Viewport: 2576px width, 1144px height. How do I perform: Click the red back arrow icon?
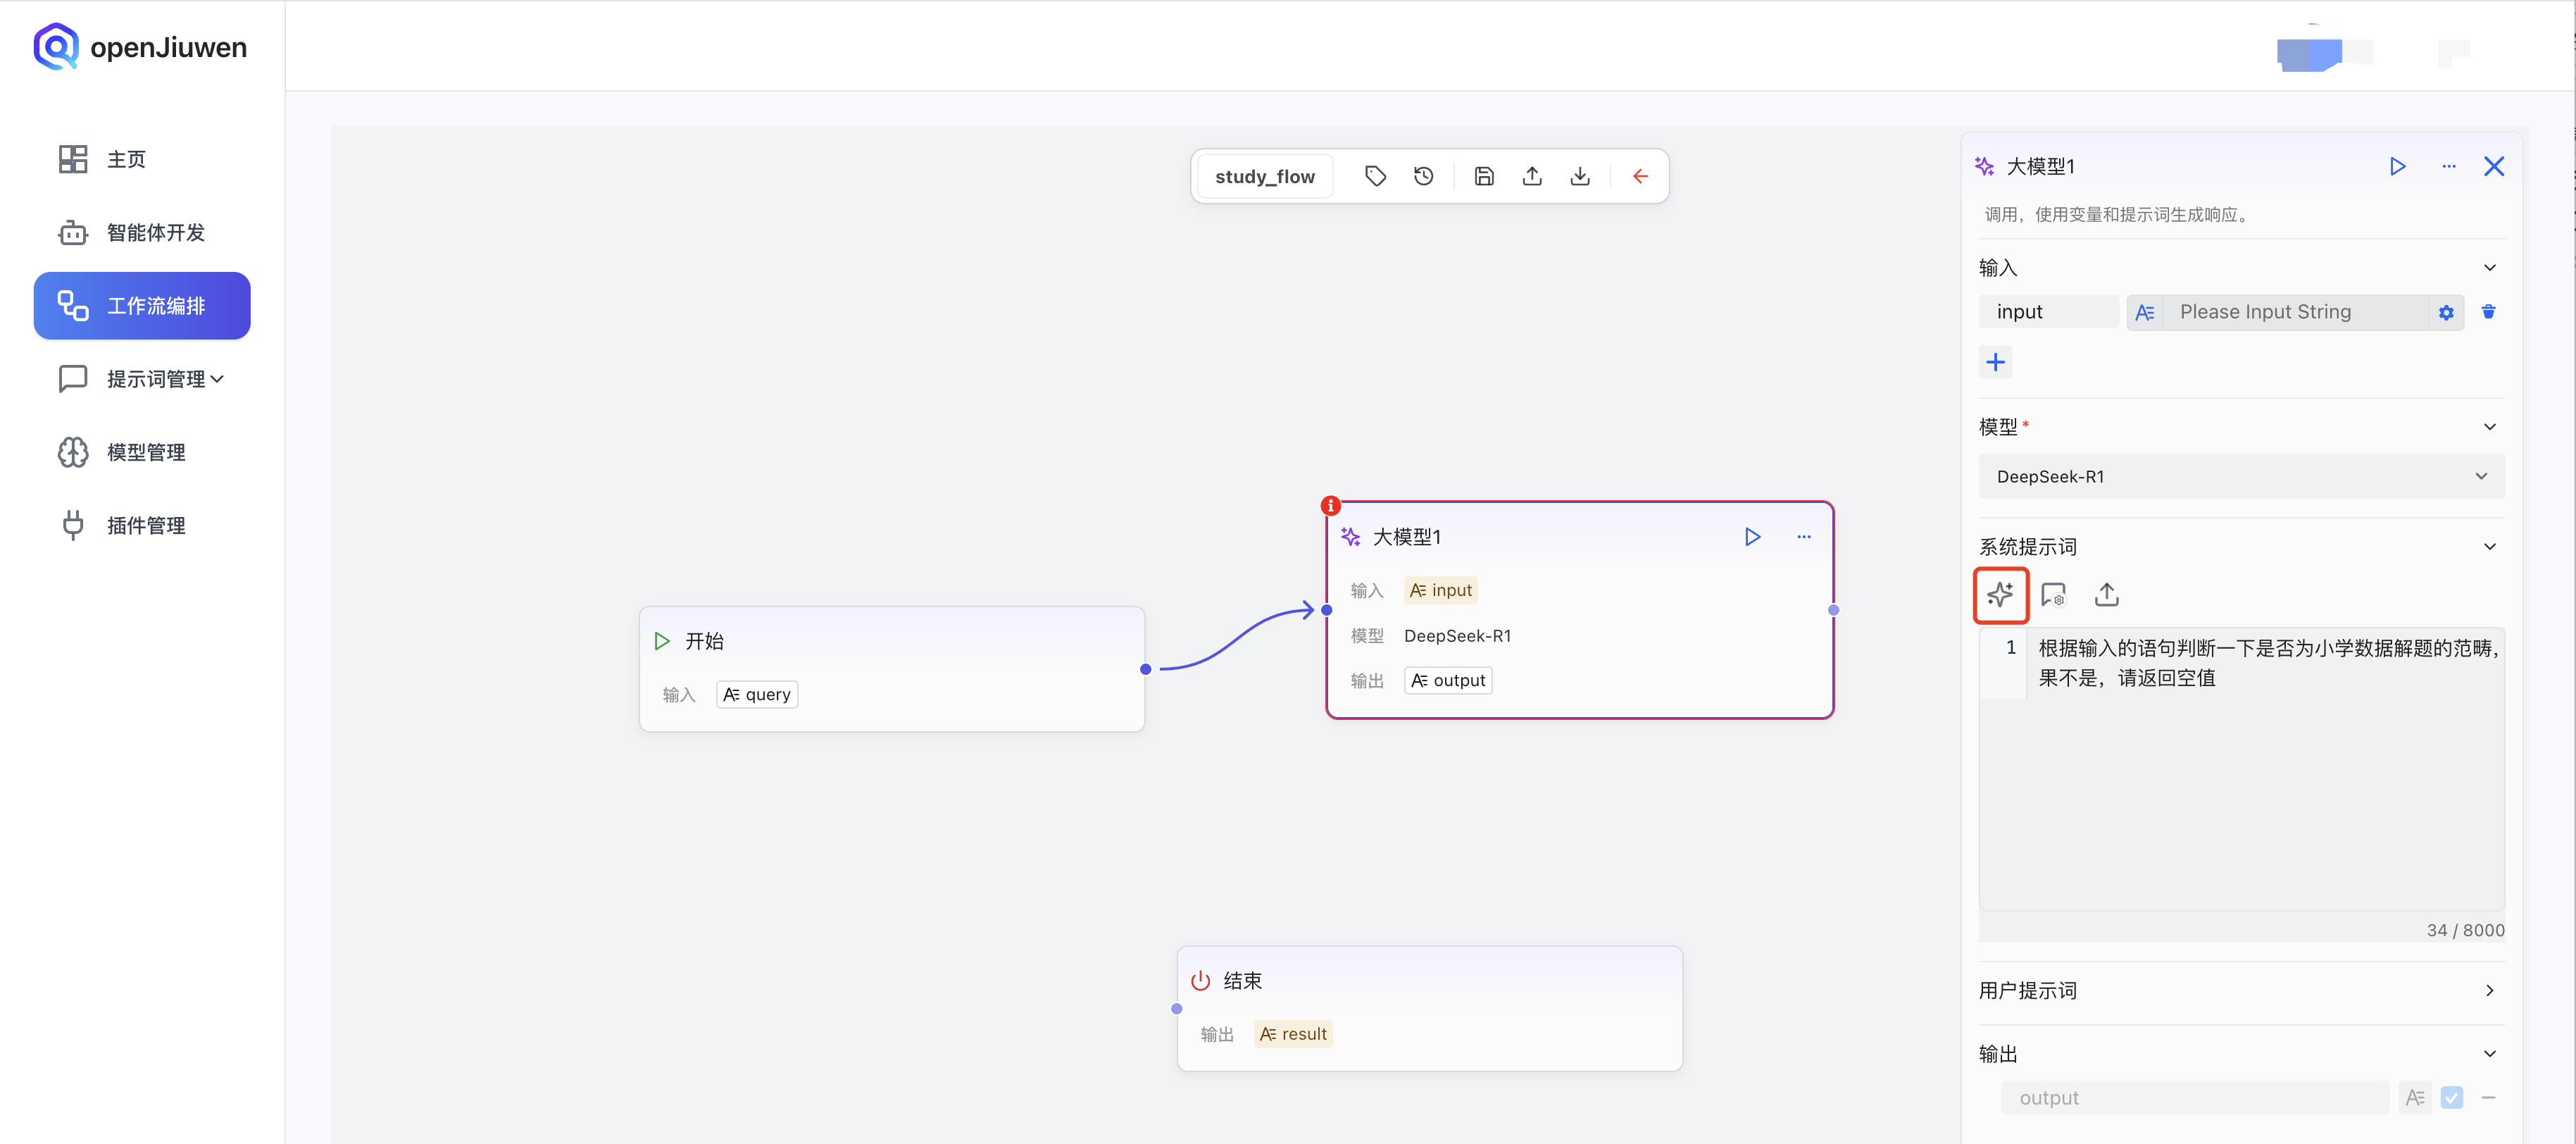pyautogui.click(x=1640, y=177)
